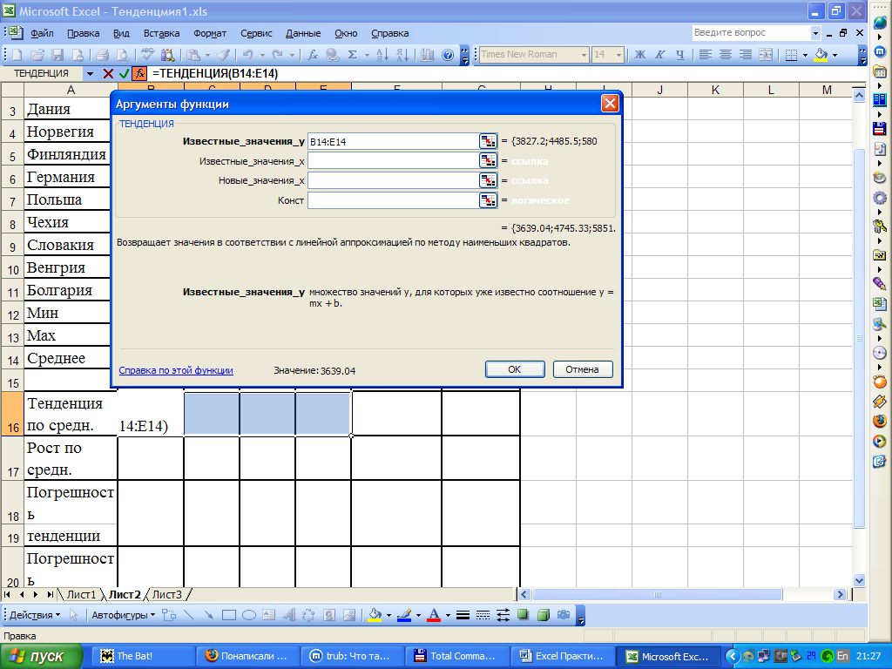This screenshot has width=892, height=669.
Task: Toggle align right formatting
Action: tap(746, 55)
